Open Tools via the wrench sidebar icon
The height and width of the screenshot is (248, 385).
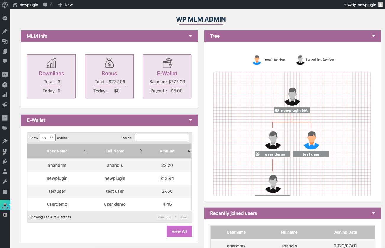[5, 181]
